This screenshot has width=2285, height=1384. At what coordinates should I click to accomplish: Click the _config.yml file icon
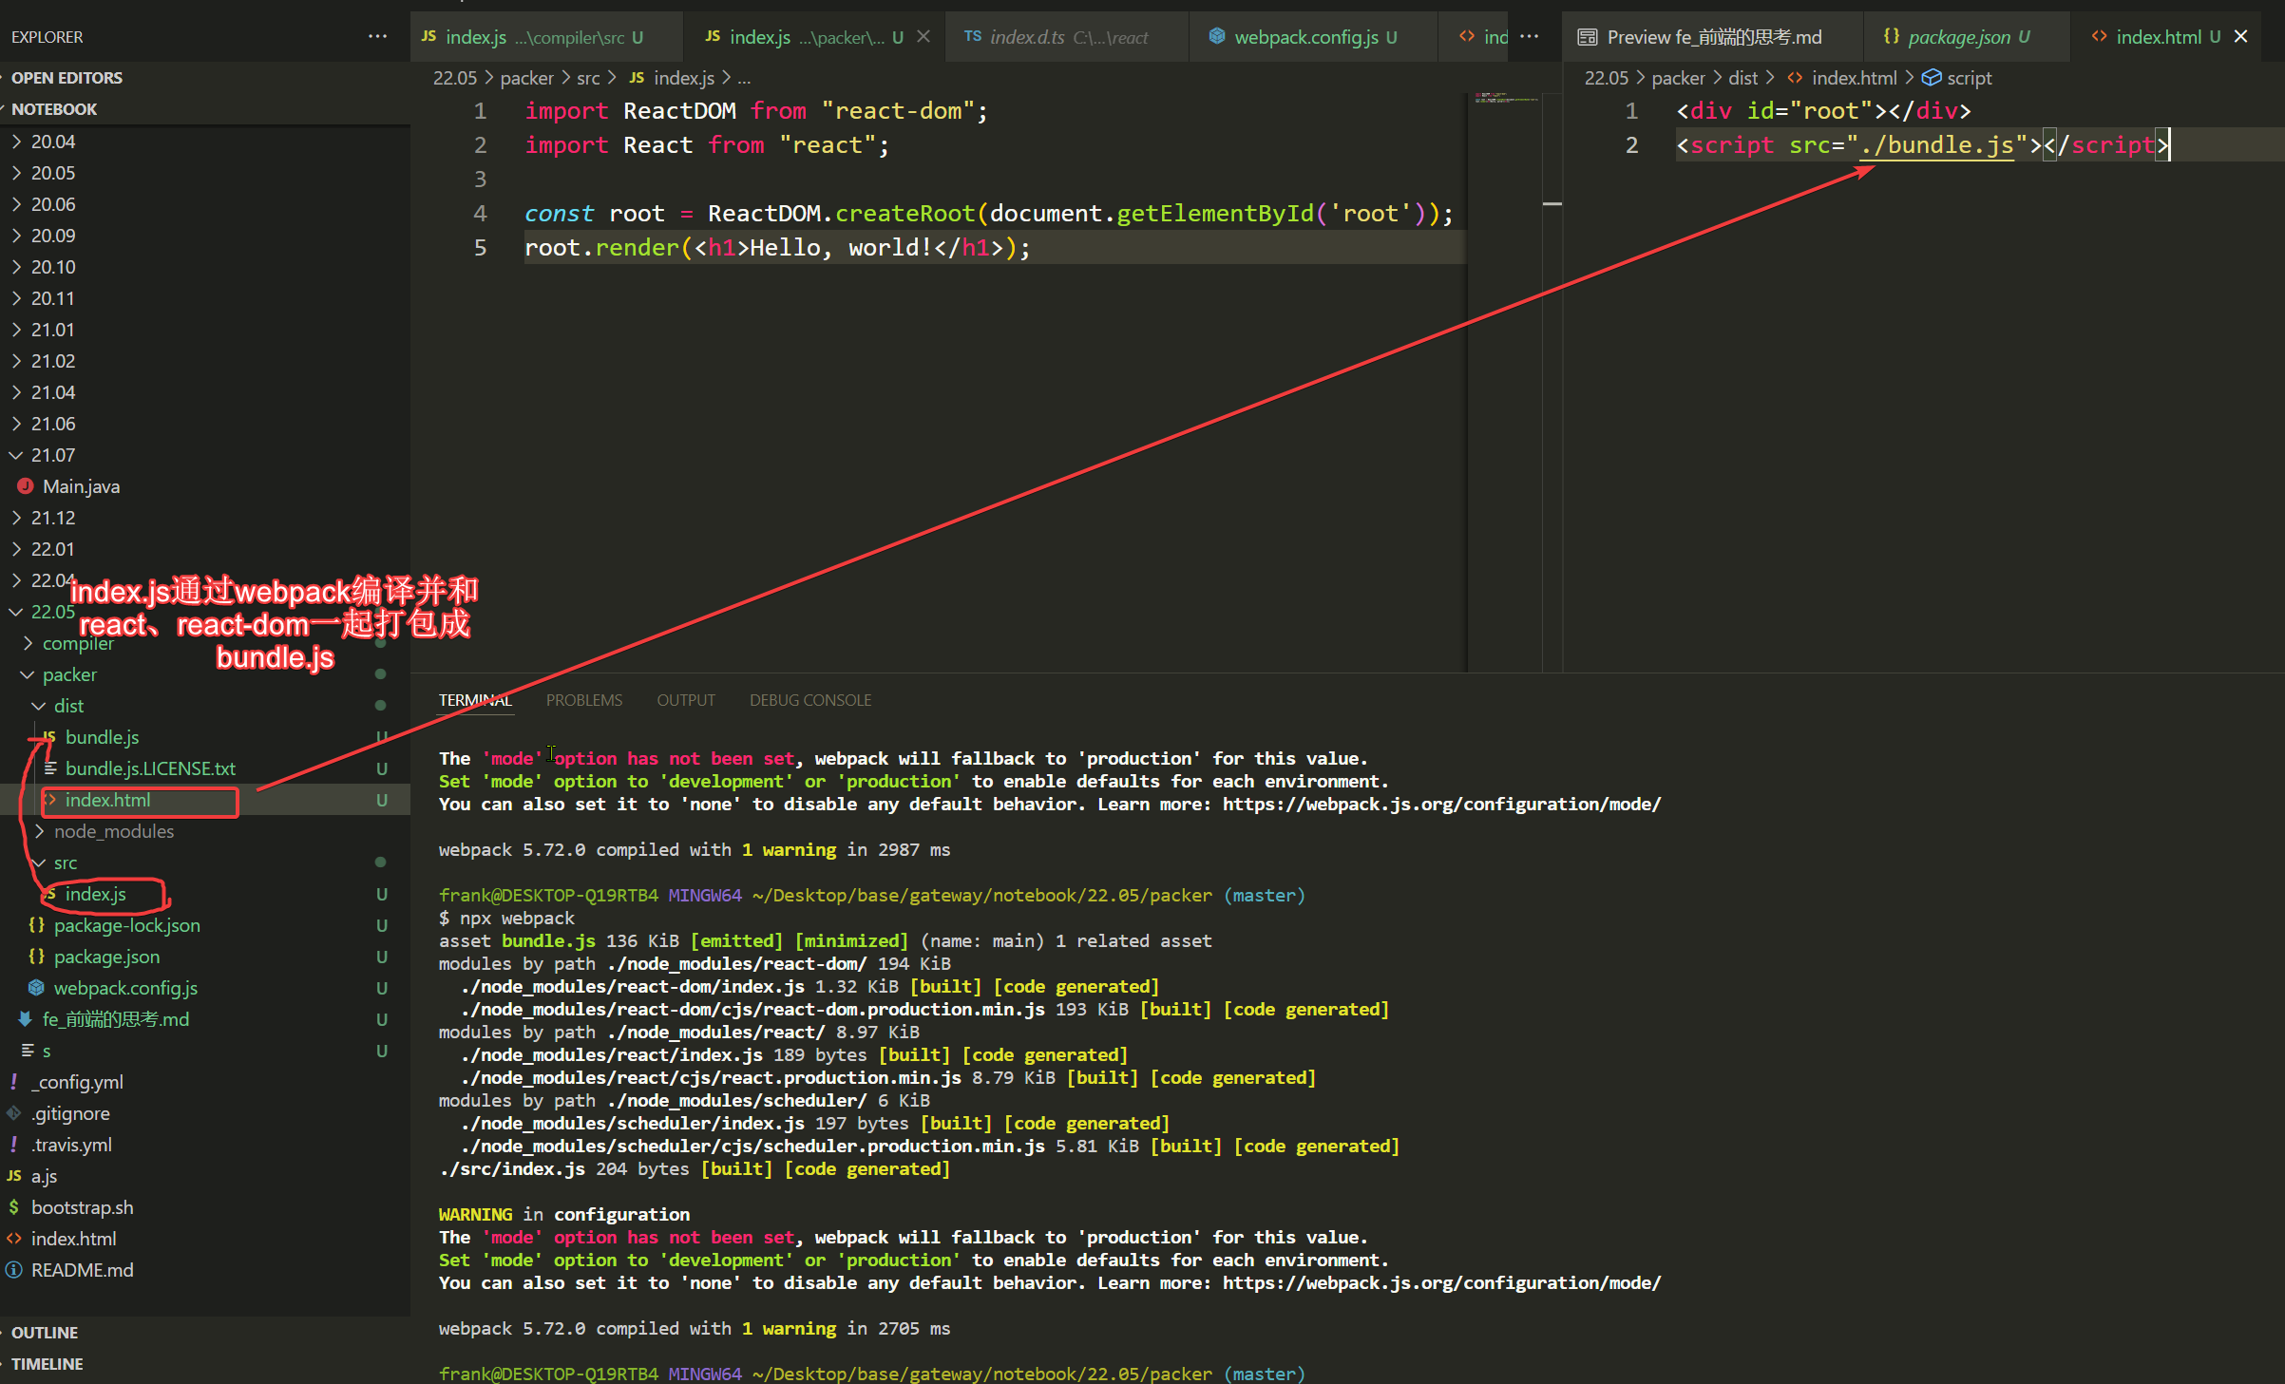[x=14, y=1082]
